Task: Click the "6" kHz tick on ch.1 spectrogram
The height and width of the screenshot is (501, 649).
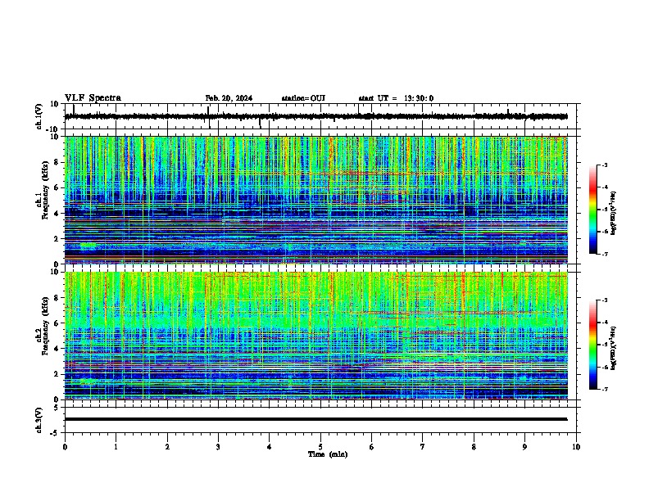Action: (x=57, y=188)
